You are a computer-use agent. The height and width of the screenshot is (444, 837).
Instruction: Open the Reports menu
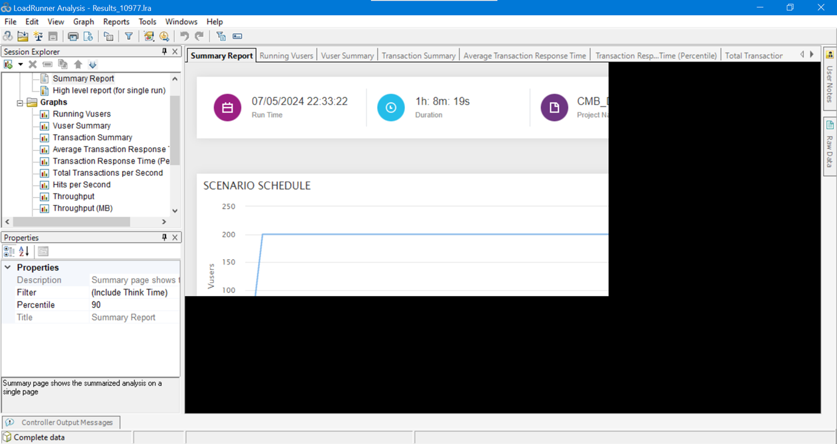pos(116,22)
